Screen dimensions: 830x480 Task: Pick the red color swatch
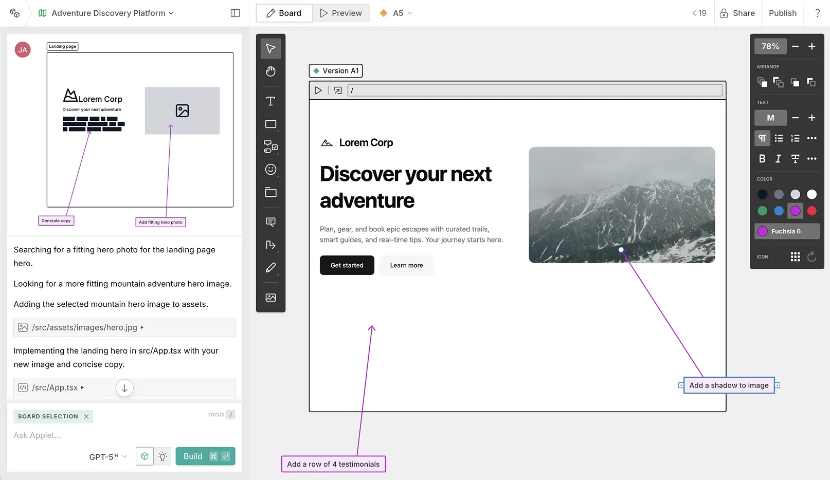[x=811, y=211]
